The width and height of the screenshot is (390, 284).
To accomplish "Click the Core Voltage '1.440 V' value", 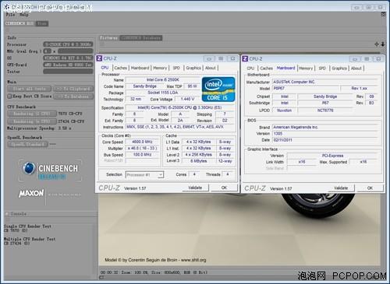I will coord(187,99).
